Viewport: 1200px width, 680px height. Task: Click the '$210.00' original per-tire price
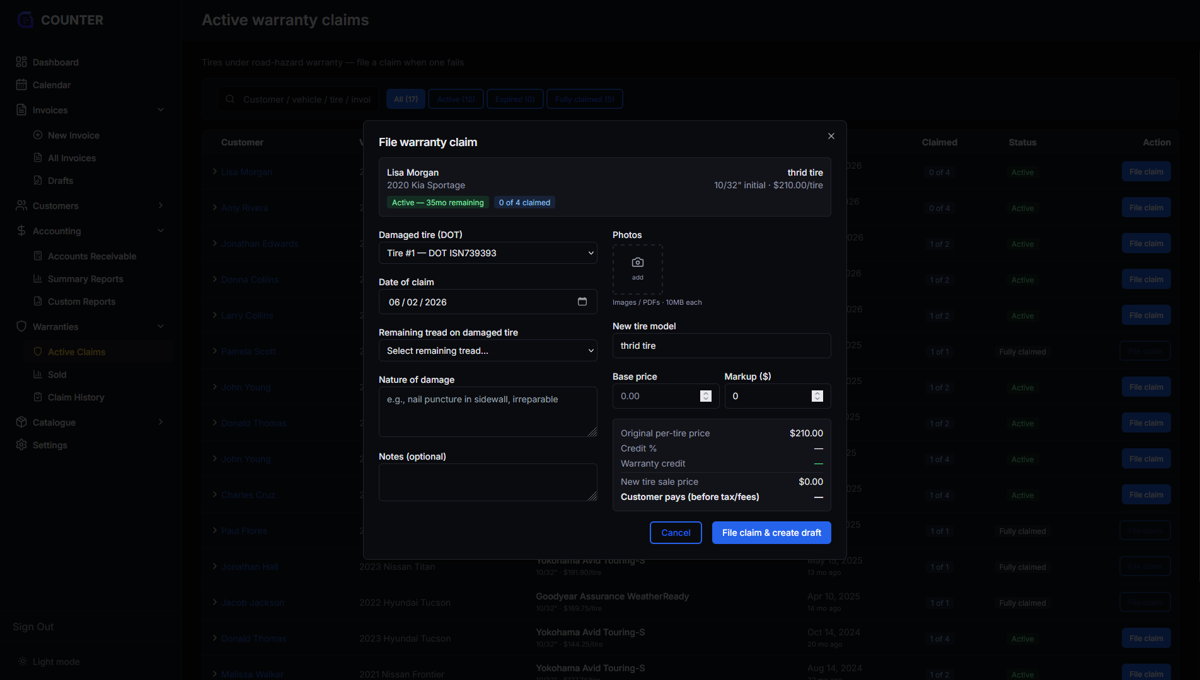pos(806,433)
